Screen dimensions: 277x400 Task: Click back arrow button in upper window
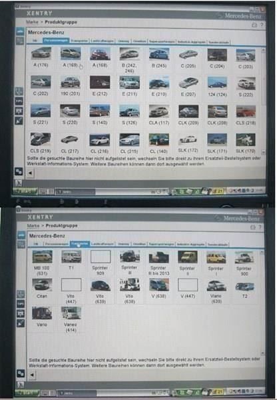(x=31, y=173)
